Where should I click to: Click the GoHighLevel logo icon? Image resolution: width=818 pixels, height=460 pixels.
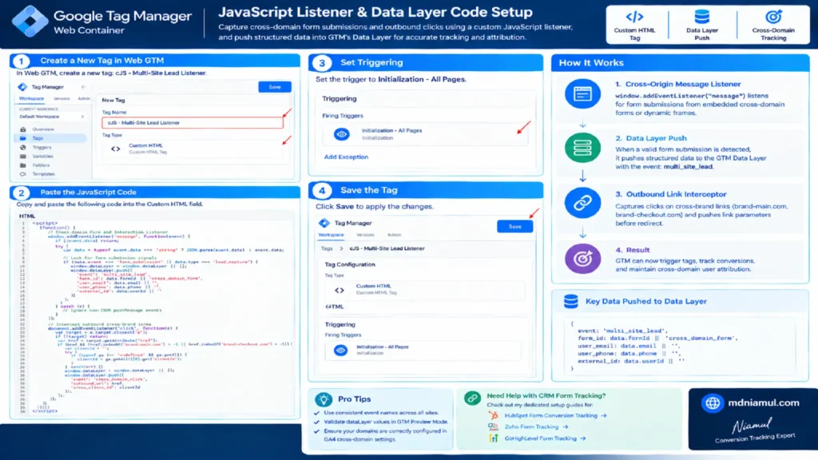click(493, 438)
